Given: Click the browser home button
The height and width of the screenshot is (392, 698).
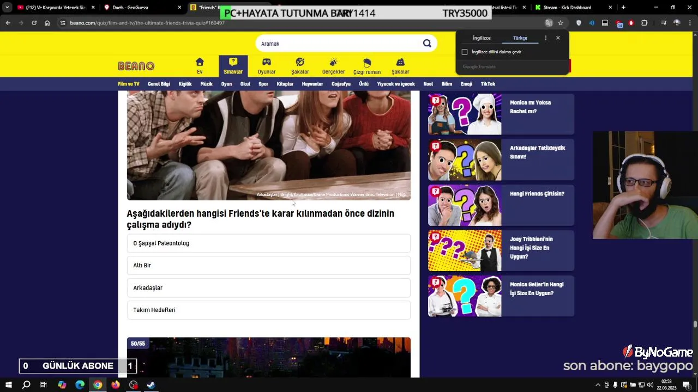Looking at the screenshot, I should 47,23.
